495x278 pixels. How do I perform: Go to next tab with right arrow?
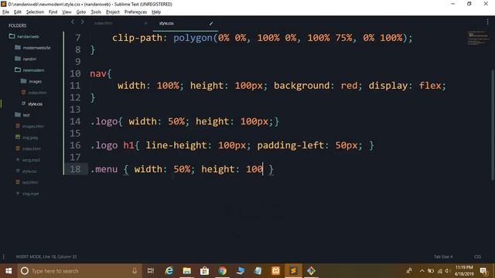[83, 22]
